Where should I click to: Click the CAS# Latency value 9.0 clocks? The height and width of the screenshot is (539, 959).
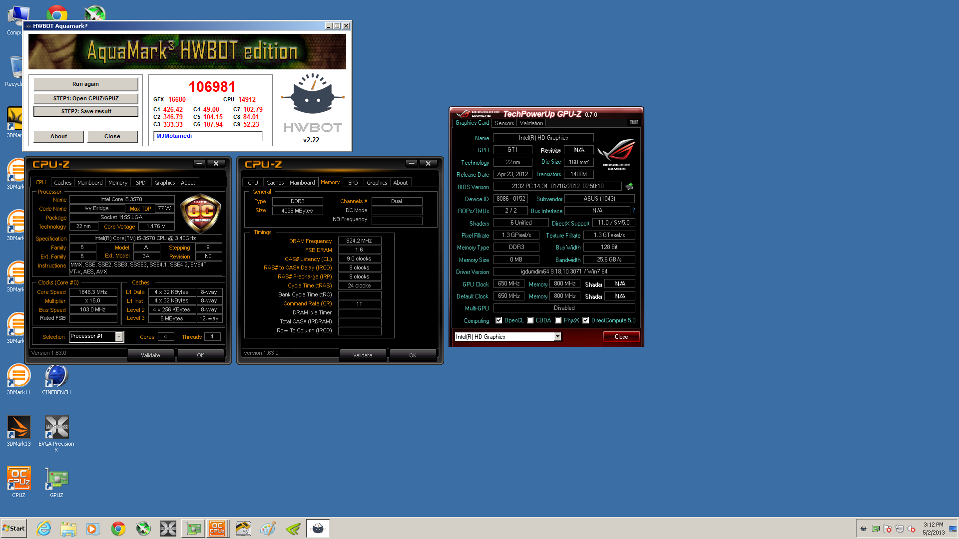(360, 259)
